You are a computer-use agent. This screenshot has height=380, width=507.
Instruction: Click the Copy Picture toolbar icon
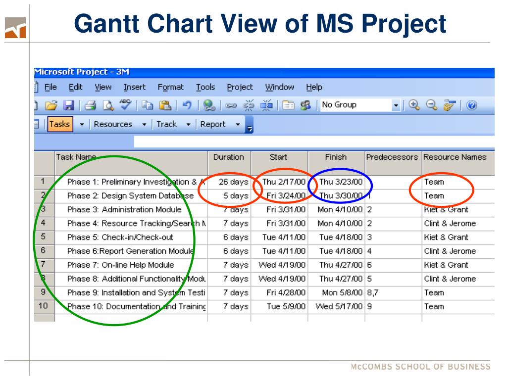click(x=449, y=105)
